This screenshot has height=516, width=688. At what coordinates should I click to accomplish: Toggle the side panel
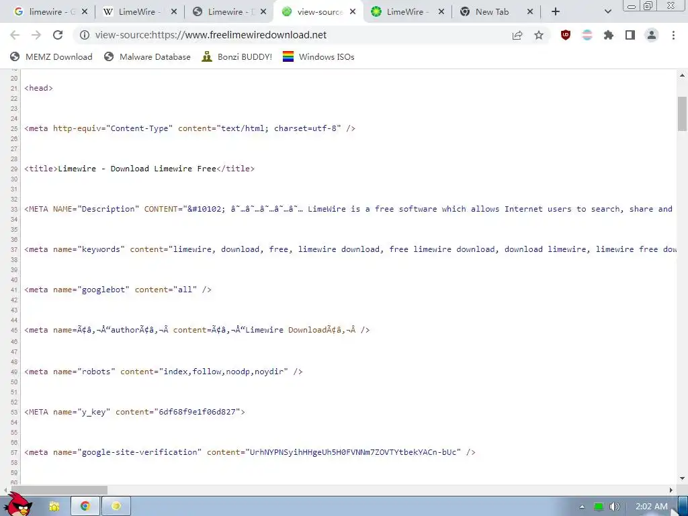click(630, 35)
